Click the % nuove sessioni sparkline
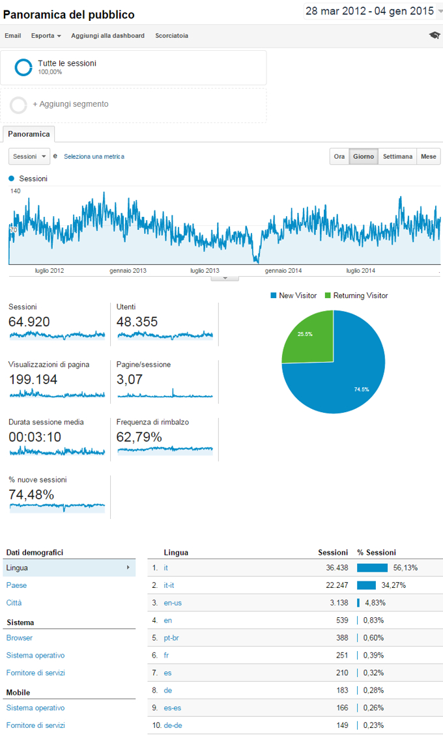 tap(57, 508)
